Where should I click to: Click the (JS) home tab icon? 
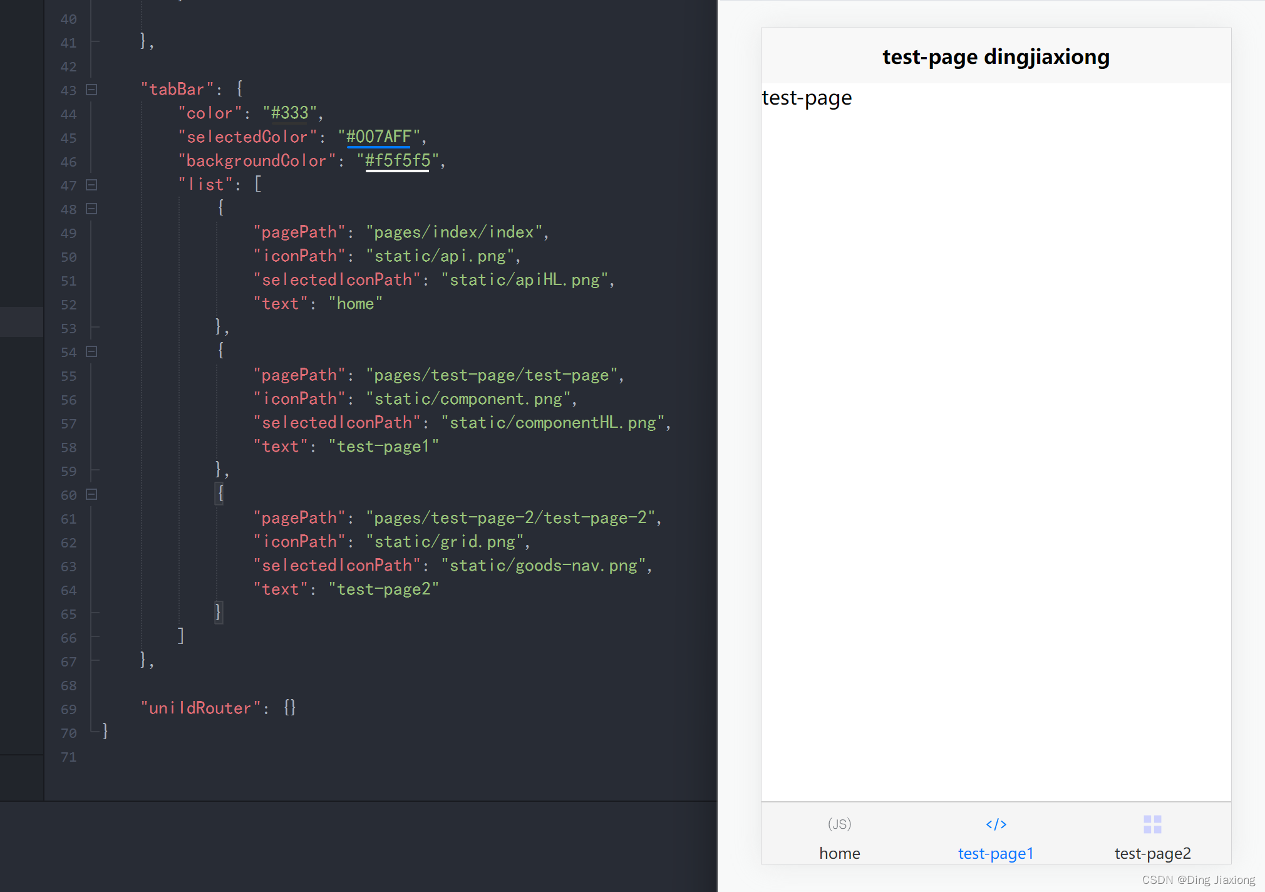click(839, 824)
